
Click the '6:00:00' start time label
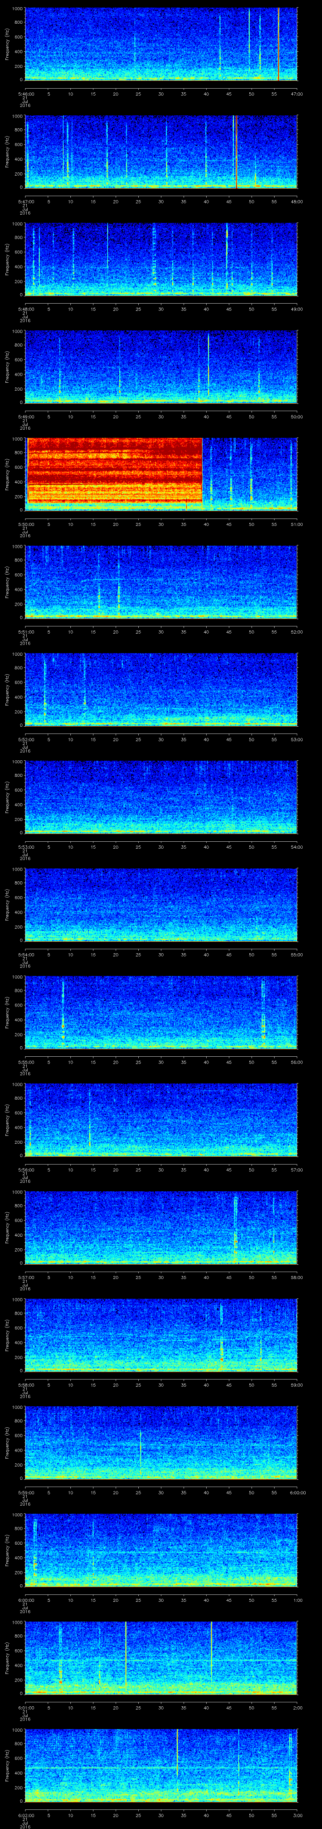[x=25, y=1600]
